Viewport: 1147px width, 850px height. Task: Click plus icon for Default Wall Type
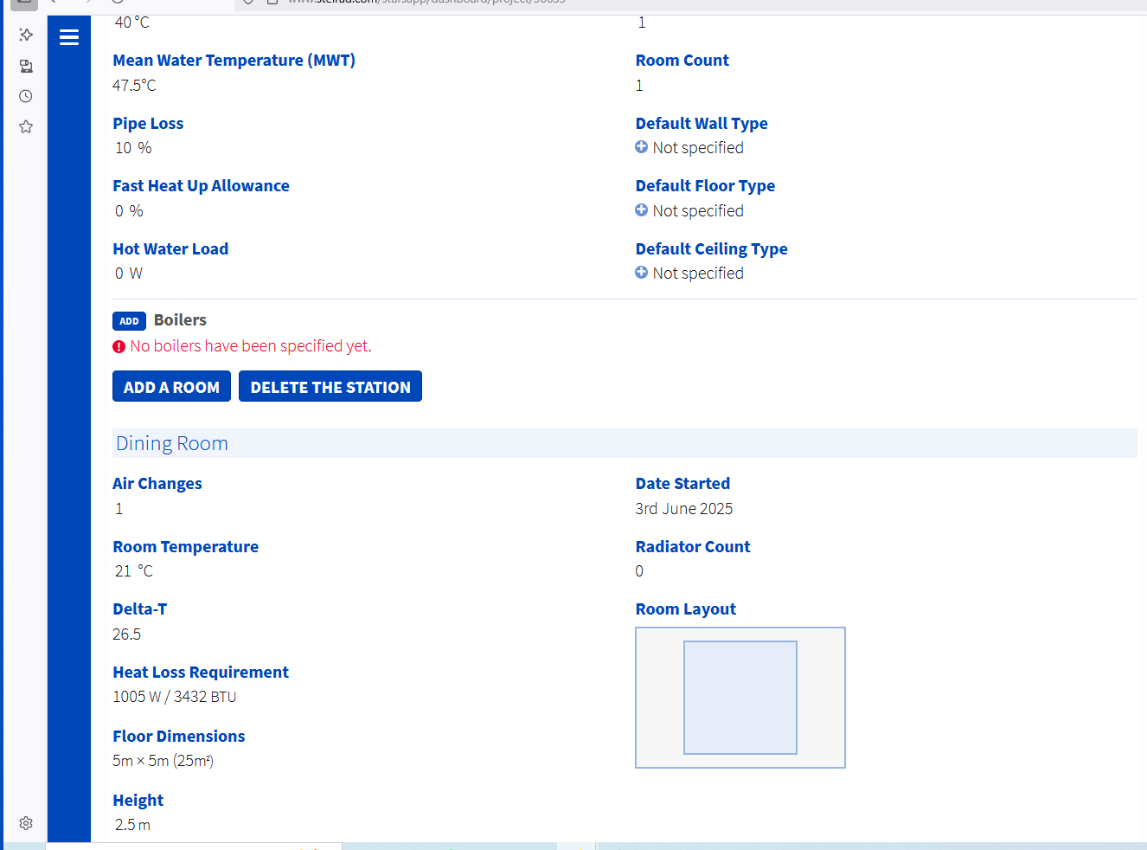[x=641, y=147]
